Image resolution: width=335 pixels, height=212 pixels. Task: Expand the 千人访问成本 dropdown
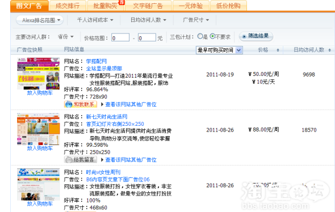point(95,20)
